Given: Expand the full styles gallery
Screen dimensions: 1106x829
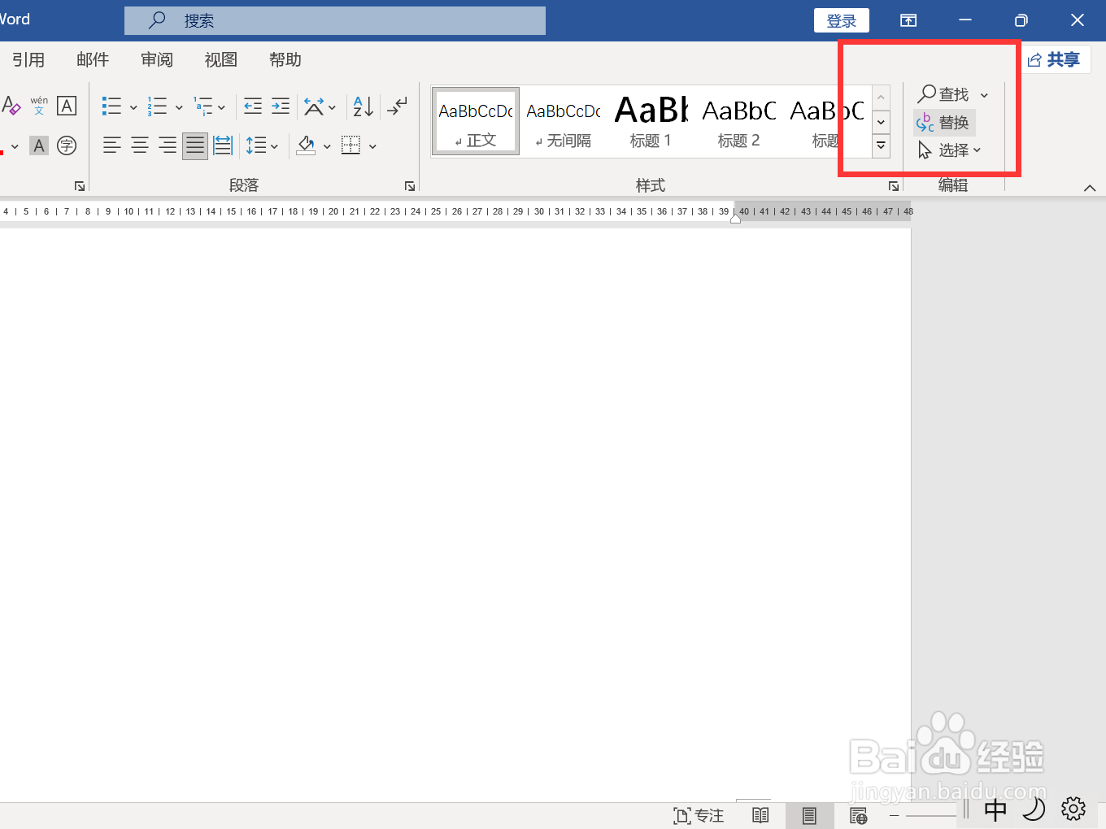Looking at the screenshot, I should click(881, 146).
